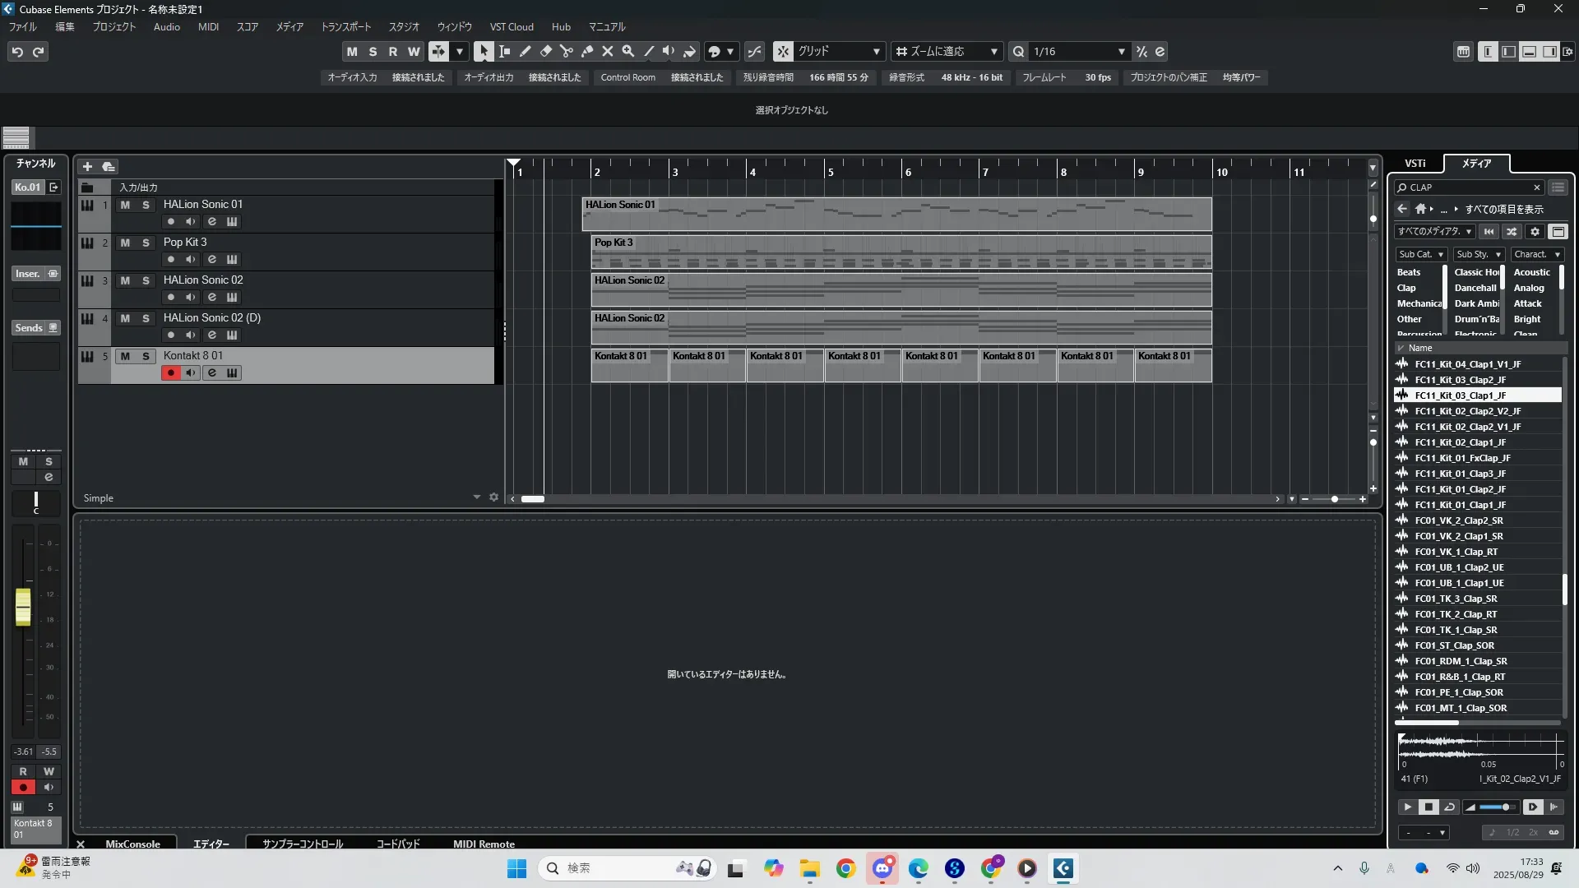Expand the Sub Cat. filter dropdown

click(1421, 255)
